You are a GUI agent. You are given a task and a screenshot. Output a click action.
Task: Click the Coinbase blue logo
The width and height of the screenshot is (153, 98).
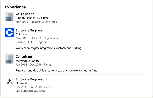pyautogui.click(x=10, y=33)
